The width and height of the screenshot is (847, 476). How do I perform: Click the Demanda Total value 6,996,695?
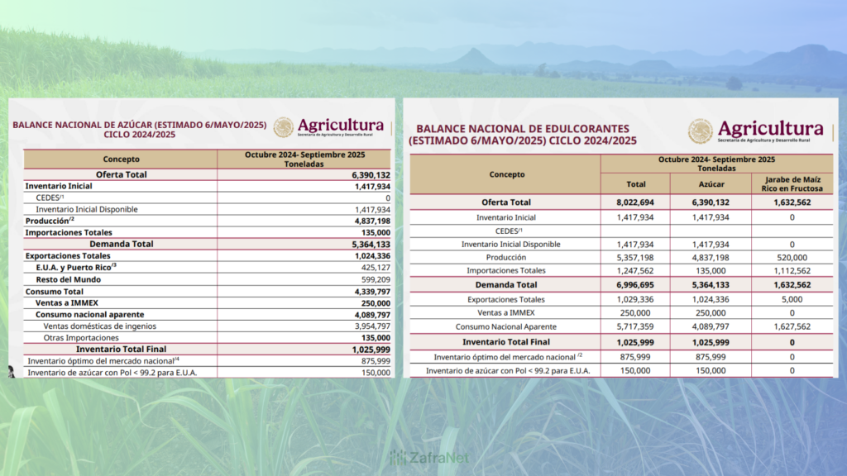[635, 285]
